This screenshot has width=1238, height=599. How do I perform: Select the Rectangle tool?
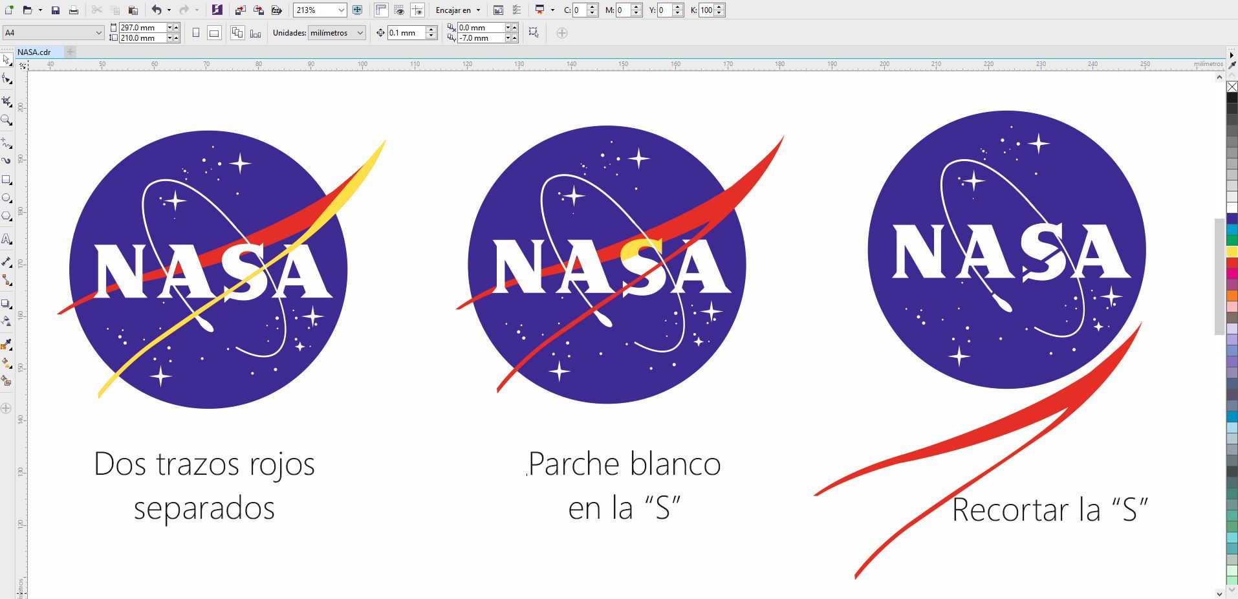pos(6,179)
